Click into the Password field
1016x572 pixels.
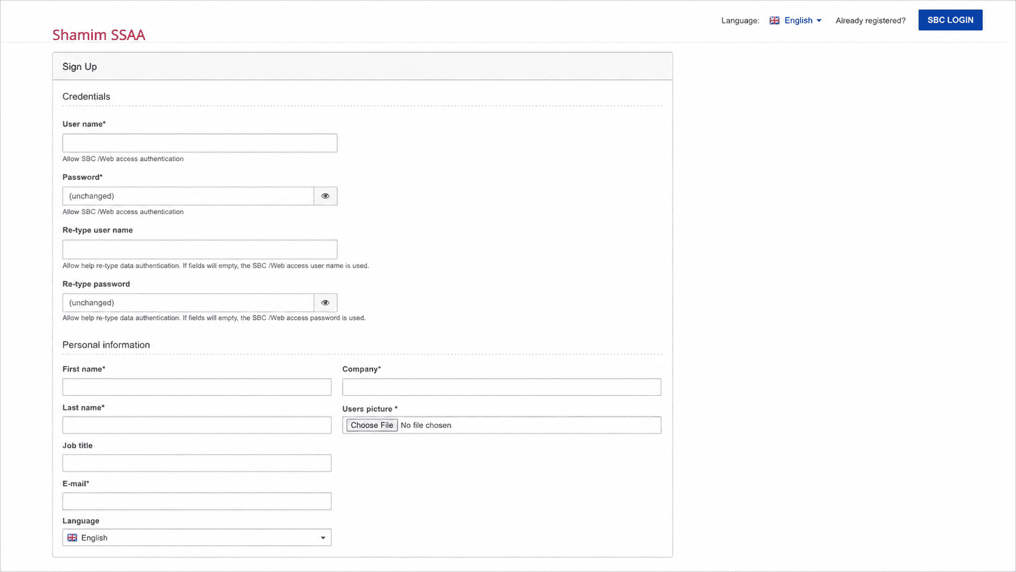coord(188,196)
